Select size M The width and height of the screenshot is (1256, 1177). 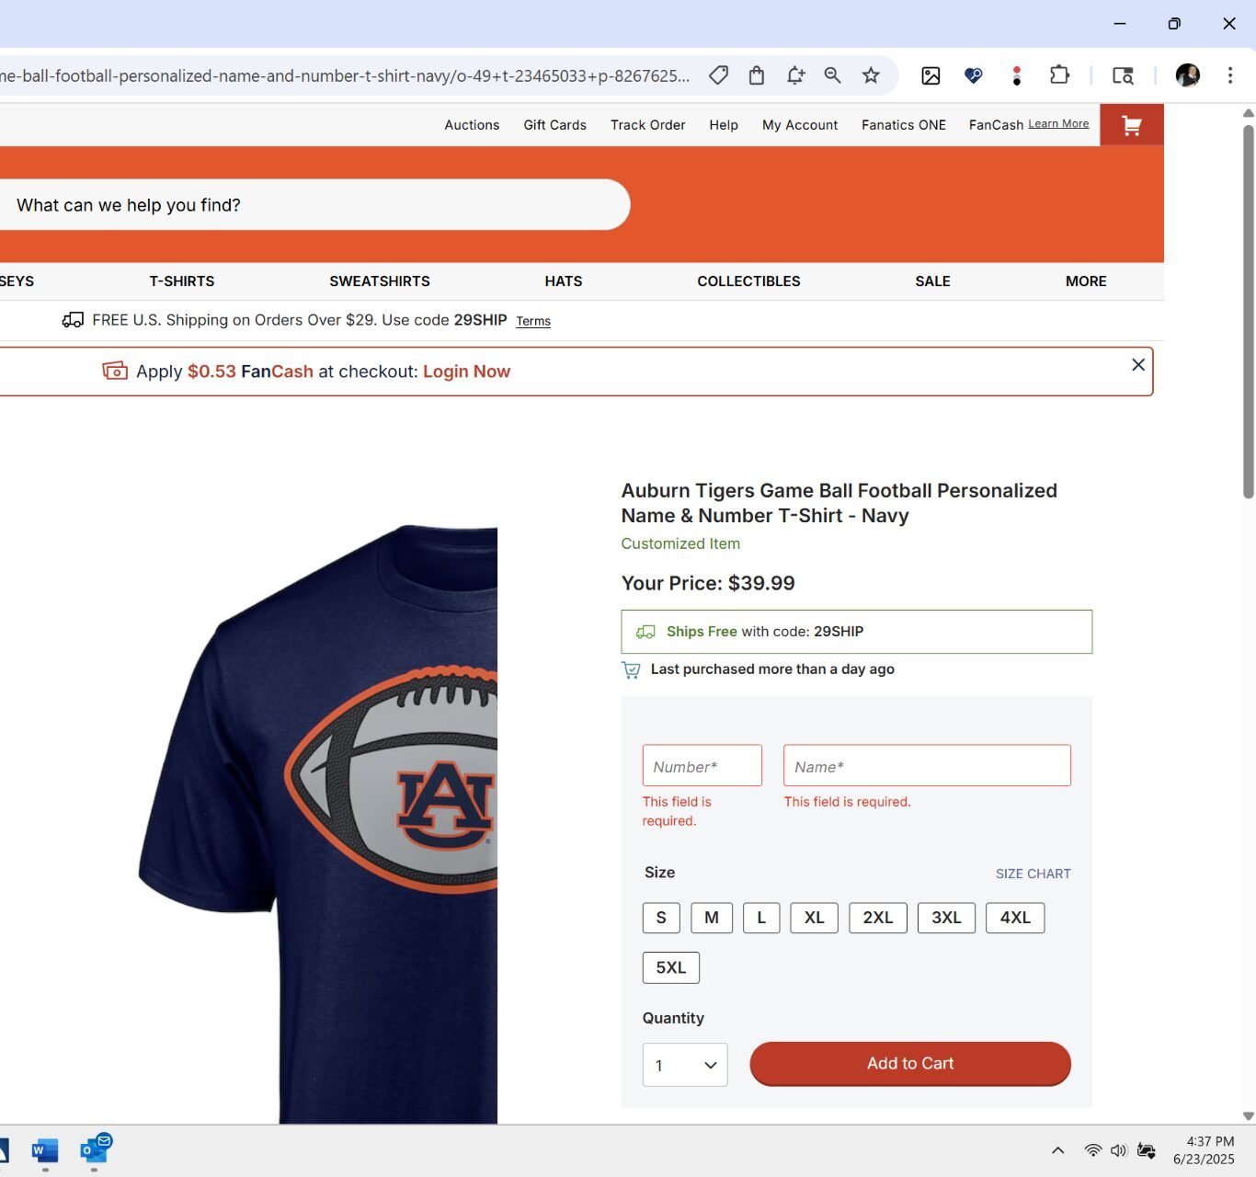point(712,918)
